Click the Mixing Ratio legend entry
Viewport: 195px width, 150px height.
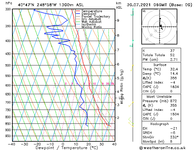(x=89, y=27)
